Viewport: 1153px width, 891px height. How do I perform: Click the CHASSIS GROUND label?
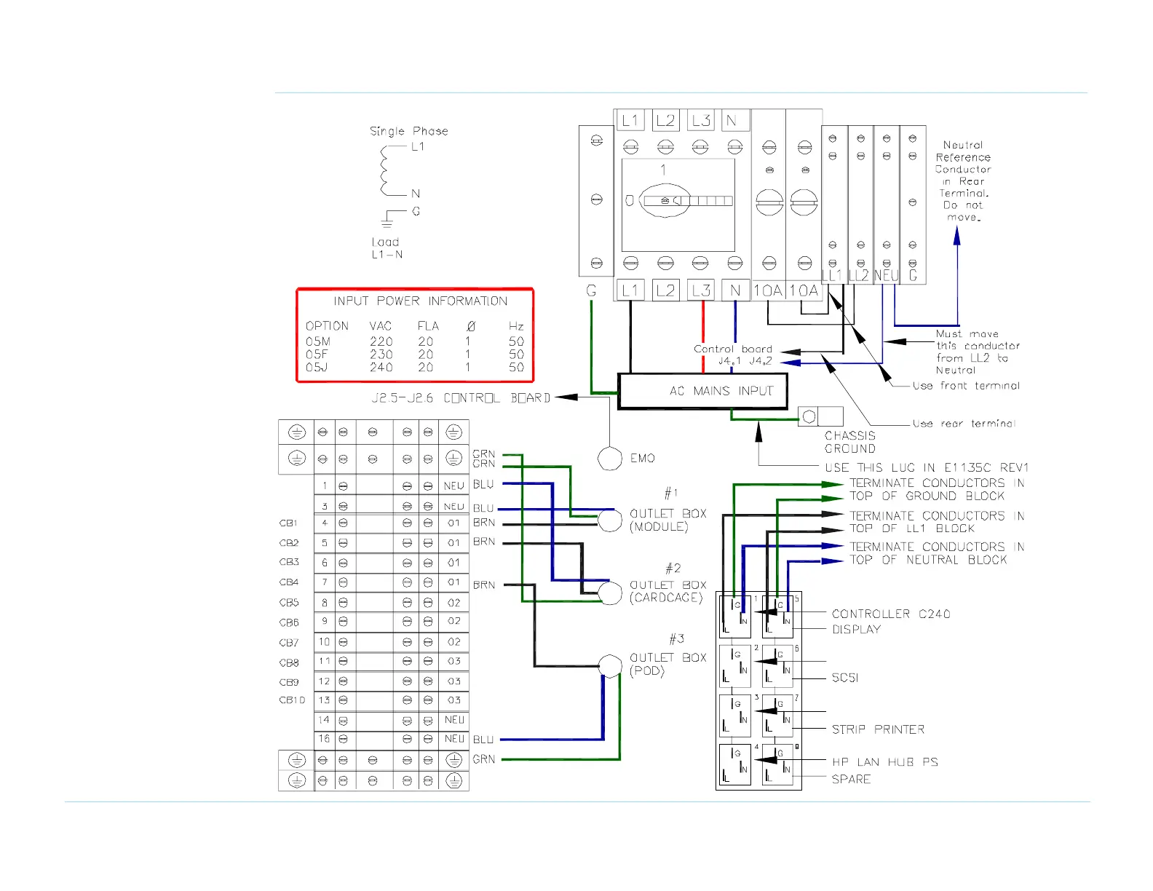point(849,442)
